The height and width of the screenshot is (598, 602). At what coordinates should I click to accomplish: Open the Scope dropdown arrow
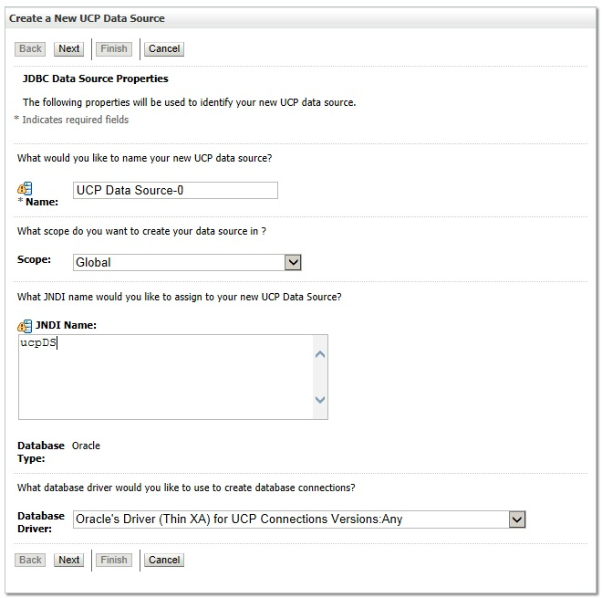293,262
